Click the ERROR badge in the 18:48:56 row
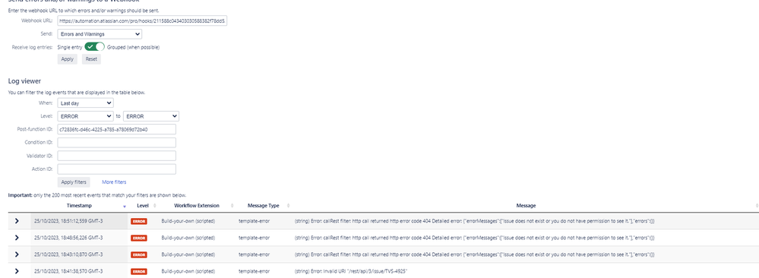Screen dimensions: 759x278 click(139, 239)
